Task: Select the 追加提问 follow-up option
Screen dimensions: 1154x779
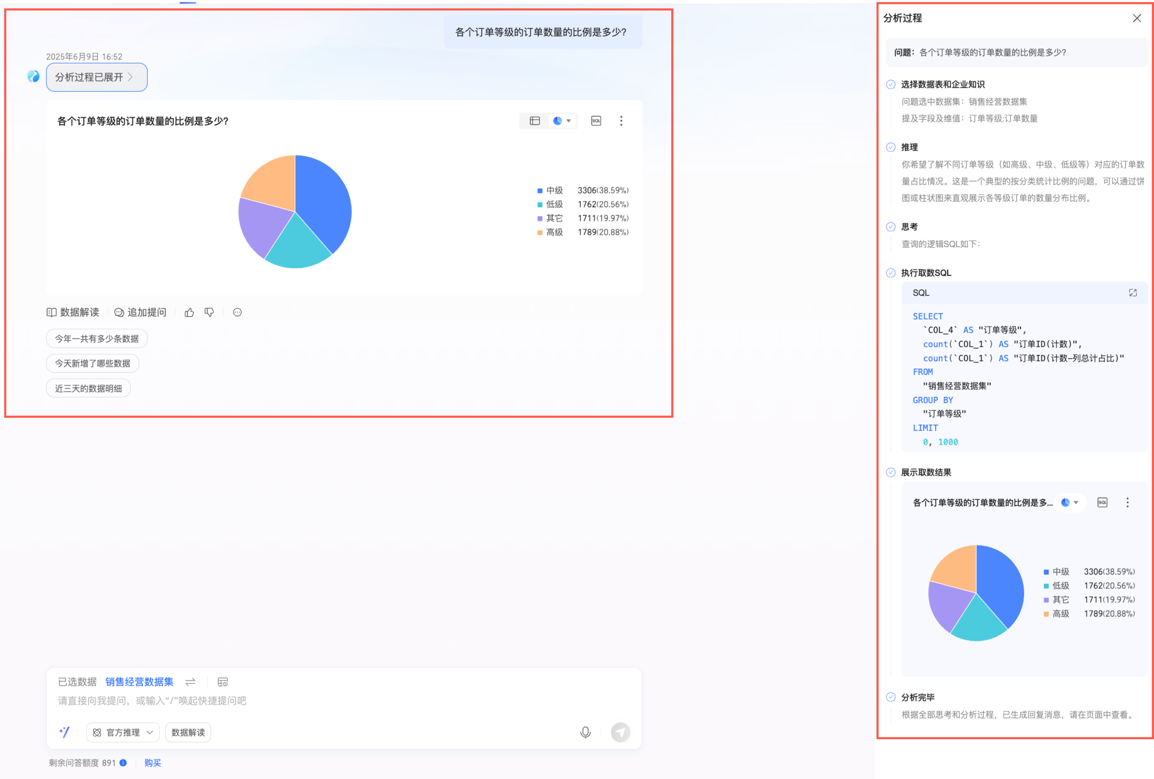Action: (x=141, y=312)
